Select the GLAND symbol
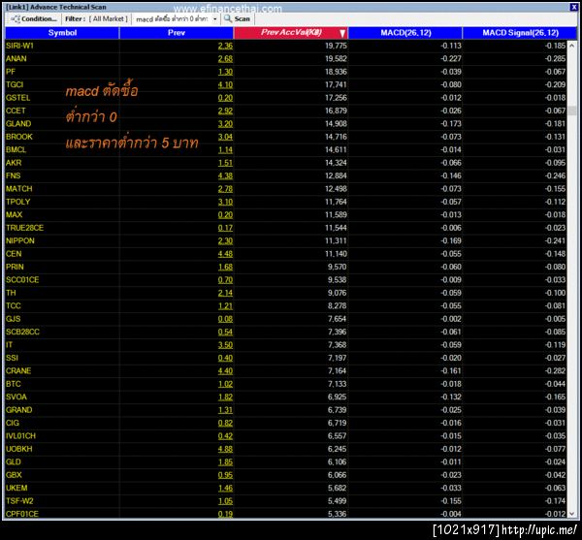The image size is (582, 540). [18, 123]
